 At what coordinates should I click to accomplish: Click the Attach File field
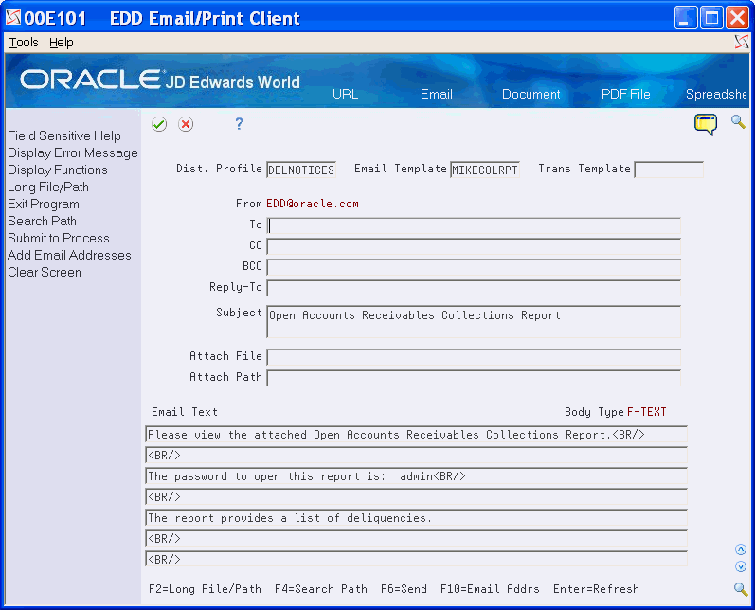pos(474,357)
